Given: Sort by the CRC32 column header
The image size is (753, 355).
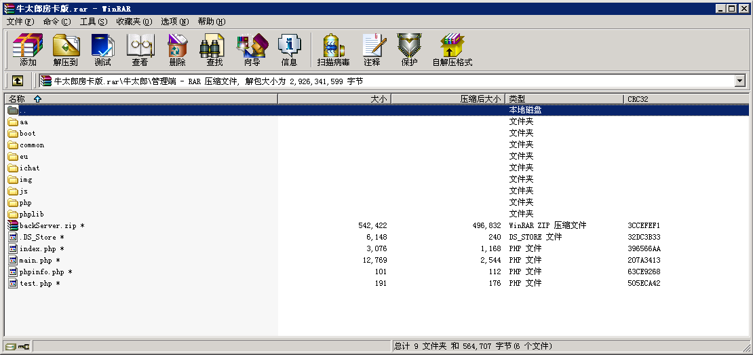Looking at the screenshot, I should click(x=638, y=99).
